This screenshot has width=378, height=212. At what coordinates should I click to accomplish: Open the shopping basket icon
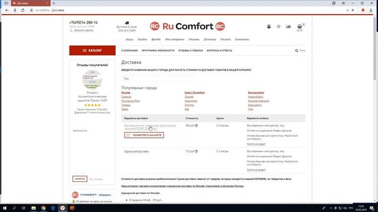click(x=299, y=26)
